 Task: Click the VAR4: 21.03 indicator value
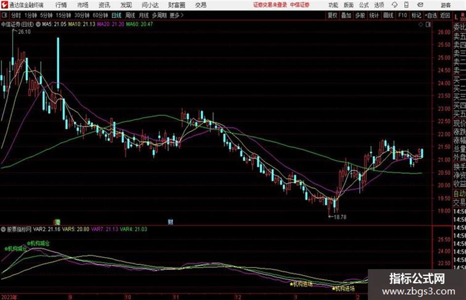(x=134, y=229)
